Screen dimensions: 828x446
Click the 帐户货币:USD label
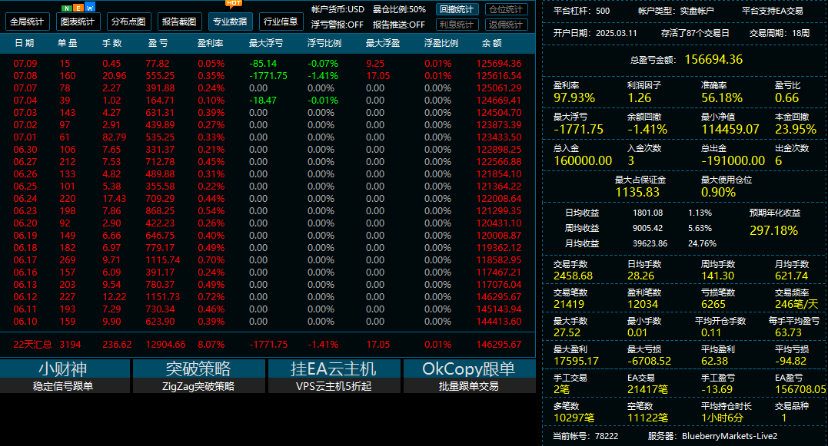click(338, 9)
